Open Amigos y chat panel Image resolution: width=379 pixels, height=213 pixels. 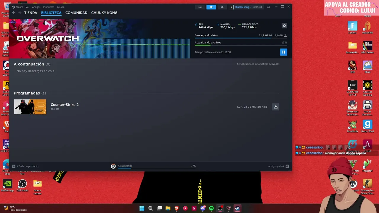point(279,166)
